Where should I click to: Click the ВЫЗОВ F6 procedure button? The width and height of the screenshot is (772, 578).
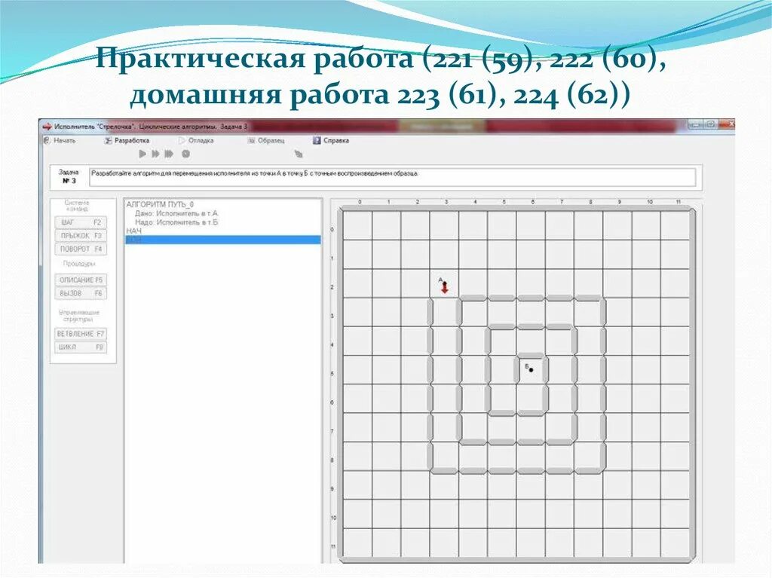point(81,293)
